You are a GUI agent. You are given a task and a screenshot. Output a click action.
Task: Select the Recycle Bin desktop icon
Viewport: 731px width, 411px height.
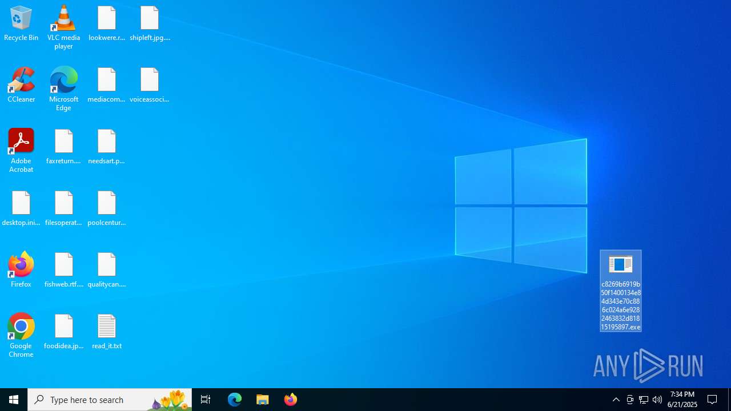point(21,23)
